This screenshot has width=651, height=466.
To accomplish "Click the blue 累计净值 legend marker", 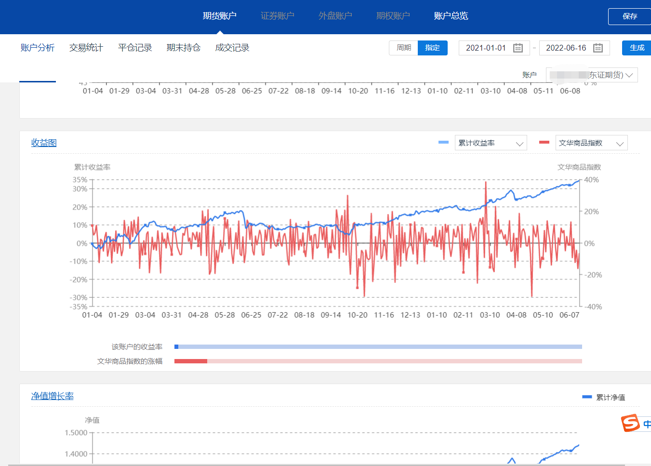I will (587, 397).
